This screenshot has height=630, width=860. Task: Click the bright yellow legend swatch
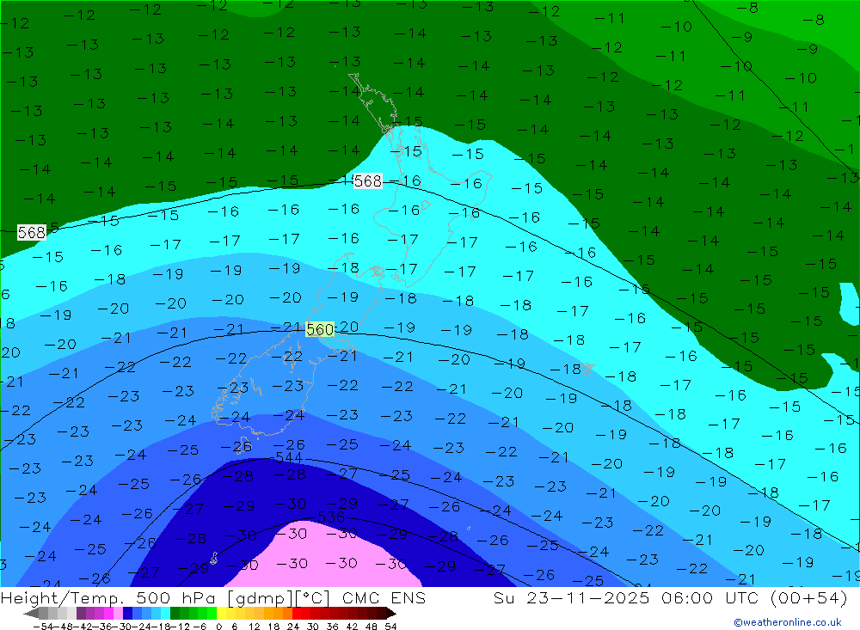tap(222, 613)
